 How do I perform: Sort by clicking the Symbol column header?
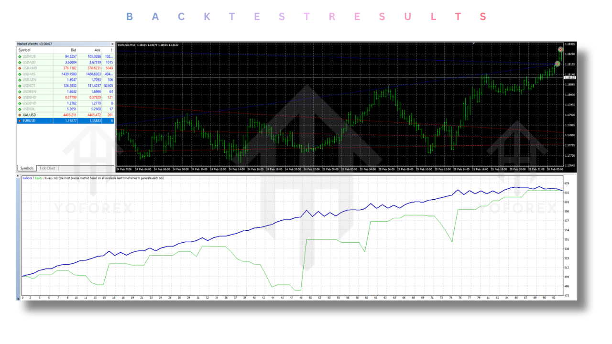click(x=24, y=50)
